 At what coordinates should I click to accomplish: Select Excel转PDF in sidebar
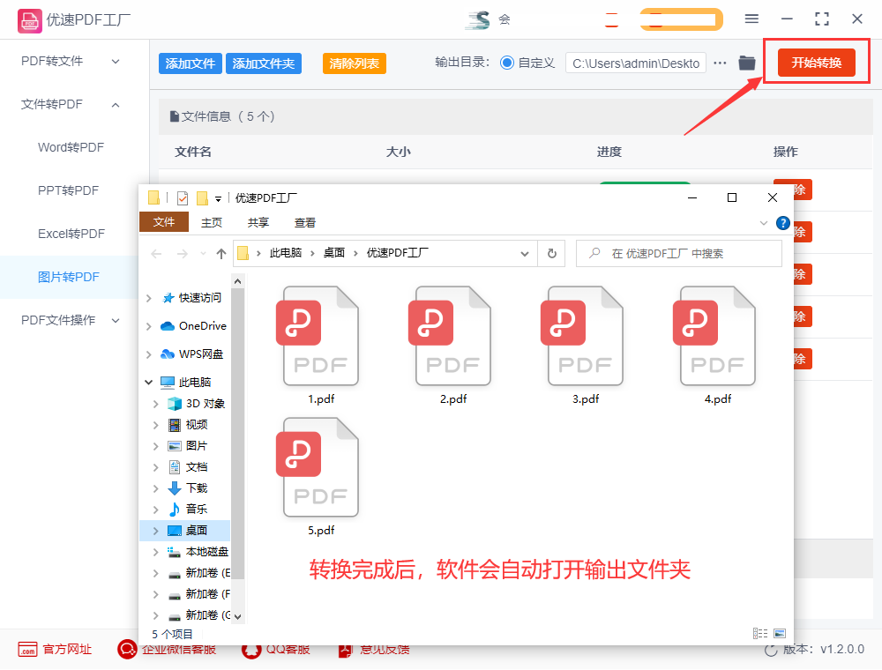[71, 234]
